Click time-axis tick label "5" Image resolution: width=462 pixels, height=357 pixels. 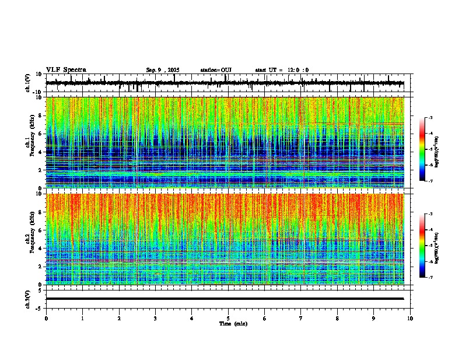228,318
